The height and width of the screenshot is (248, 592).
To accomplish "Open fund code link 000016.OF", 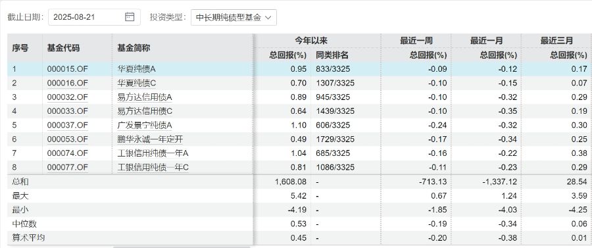I will coord(68,83).
